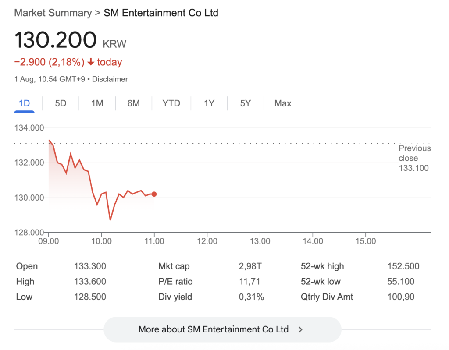Select the YTD chart tab
Viewport: 449px width, 350px height.
(x=171, y=103)
